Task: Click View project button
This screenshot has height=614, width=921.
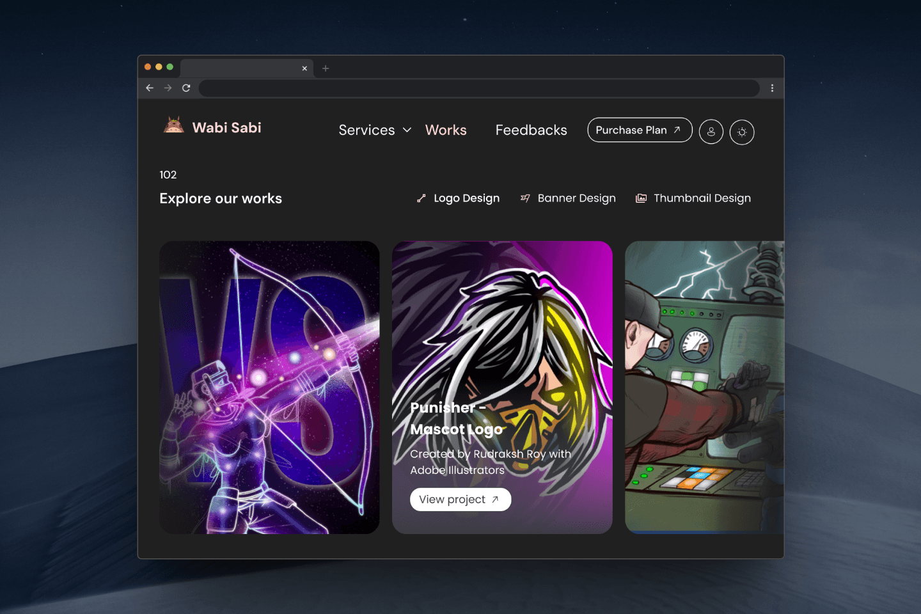Action: tap(460, 500)
